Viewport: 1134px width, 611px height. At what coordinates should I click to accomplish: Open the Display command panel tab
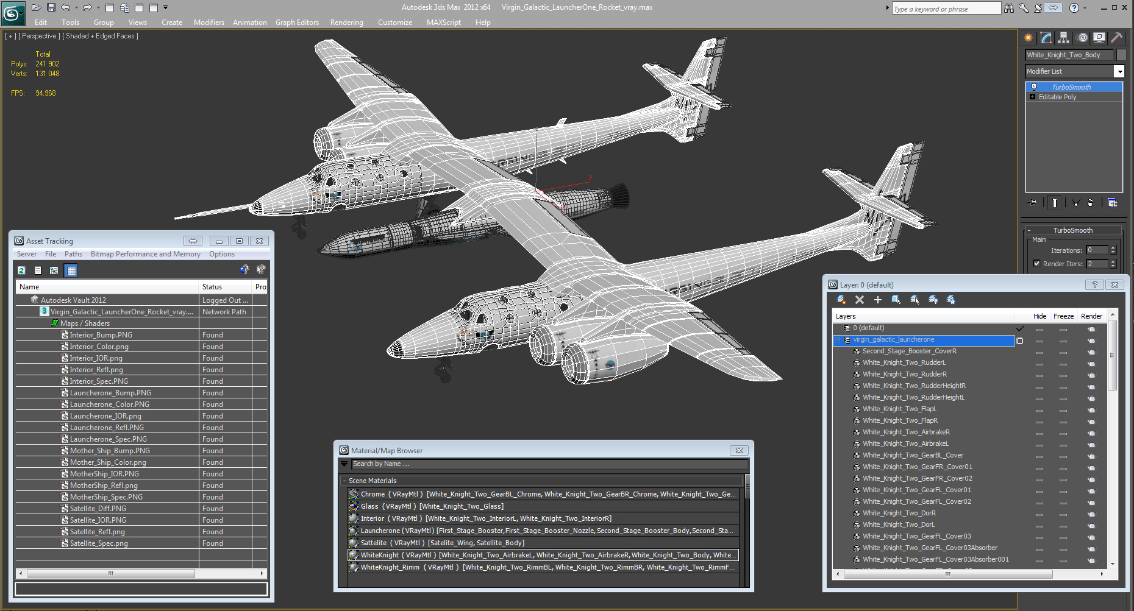1099,38
